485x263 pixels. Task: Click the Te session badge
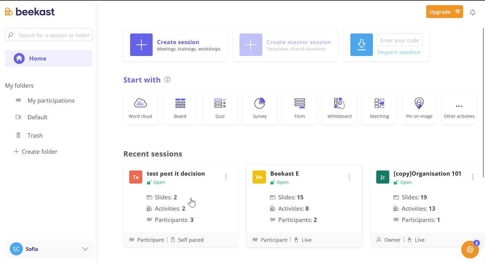tap(136, 177)
